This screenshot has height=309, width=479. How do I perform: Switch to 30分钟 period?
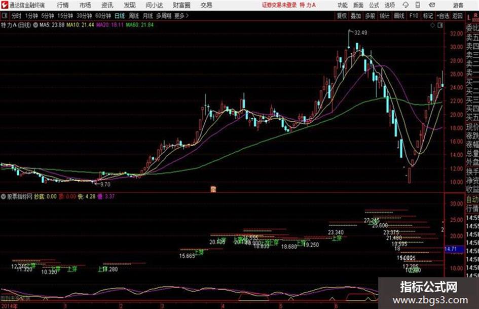tap(84, 16)
